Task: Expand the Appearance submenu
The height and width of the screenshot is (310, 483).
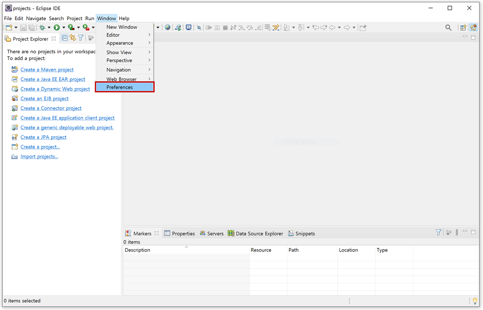Action: click(124, 43)
